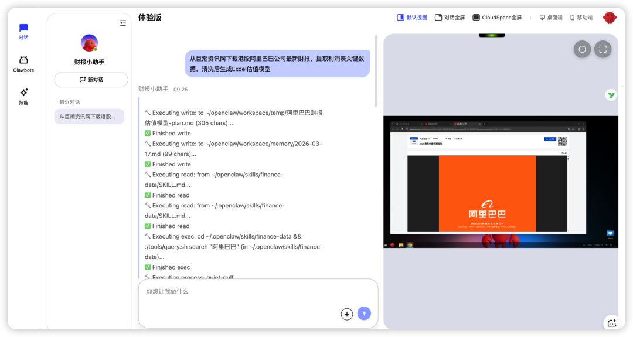Open the 技能 skills section in sidebar
Screen dimensions: 633x337
tap(23, 97)
